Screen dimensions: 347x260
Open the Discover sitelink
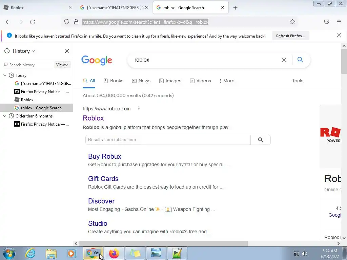click(101, 201)
